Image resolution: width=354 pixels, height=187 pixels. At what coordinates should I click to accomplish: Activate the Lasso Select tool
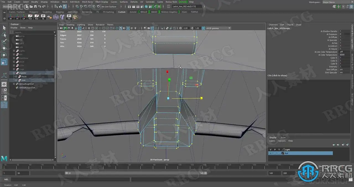point(4,35)
